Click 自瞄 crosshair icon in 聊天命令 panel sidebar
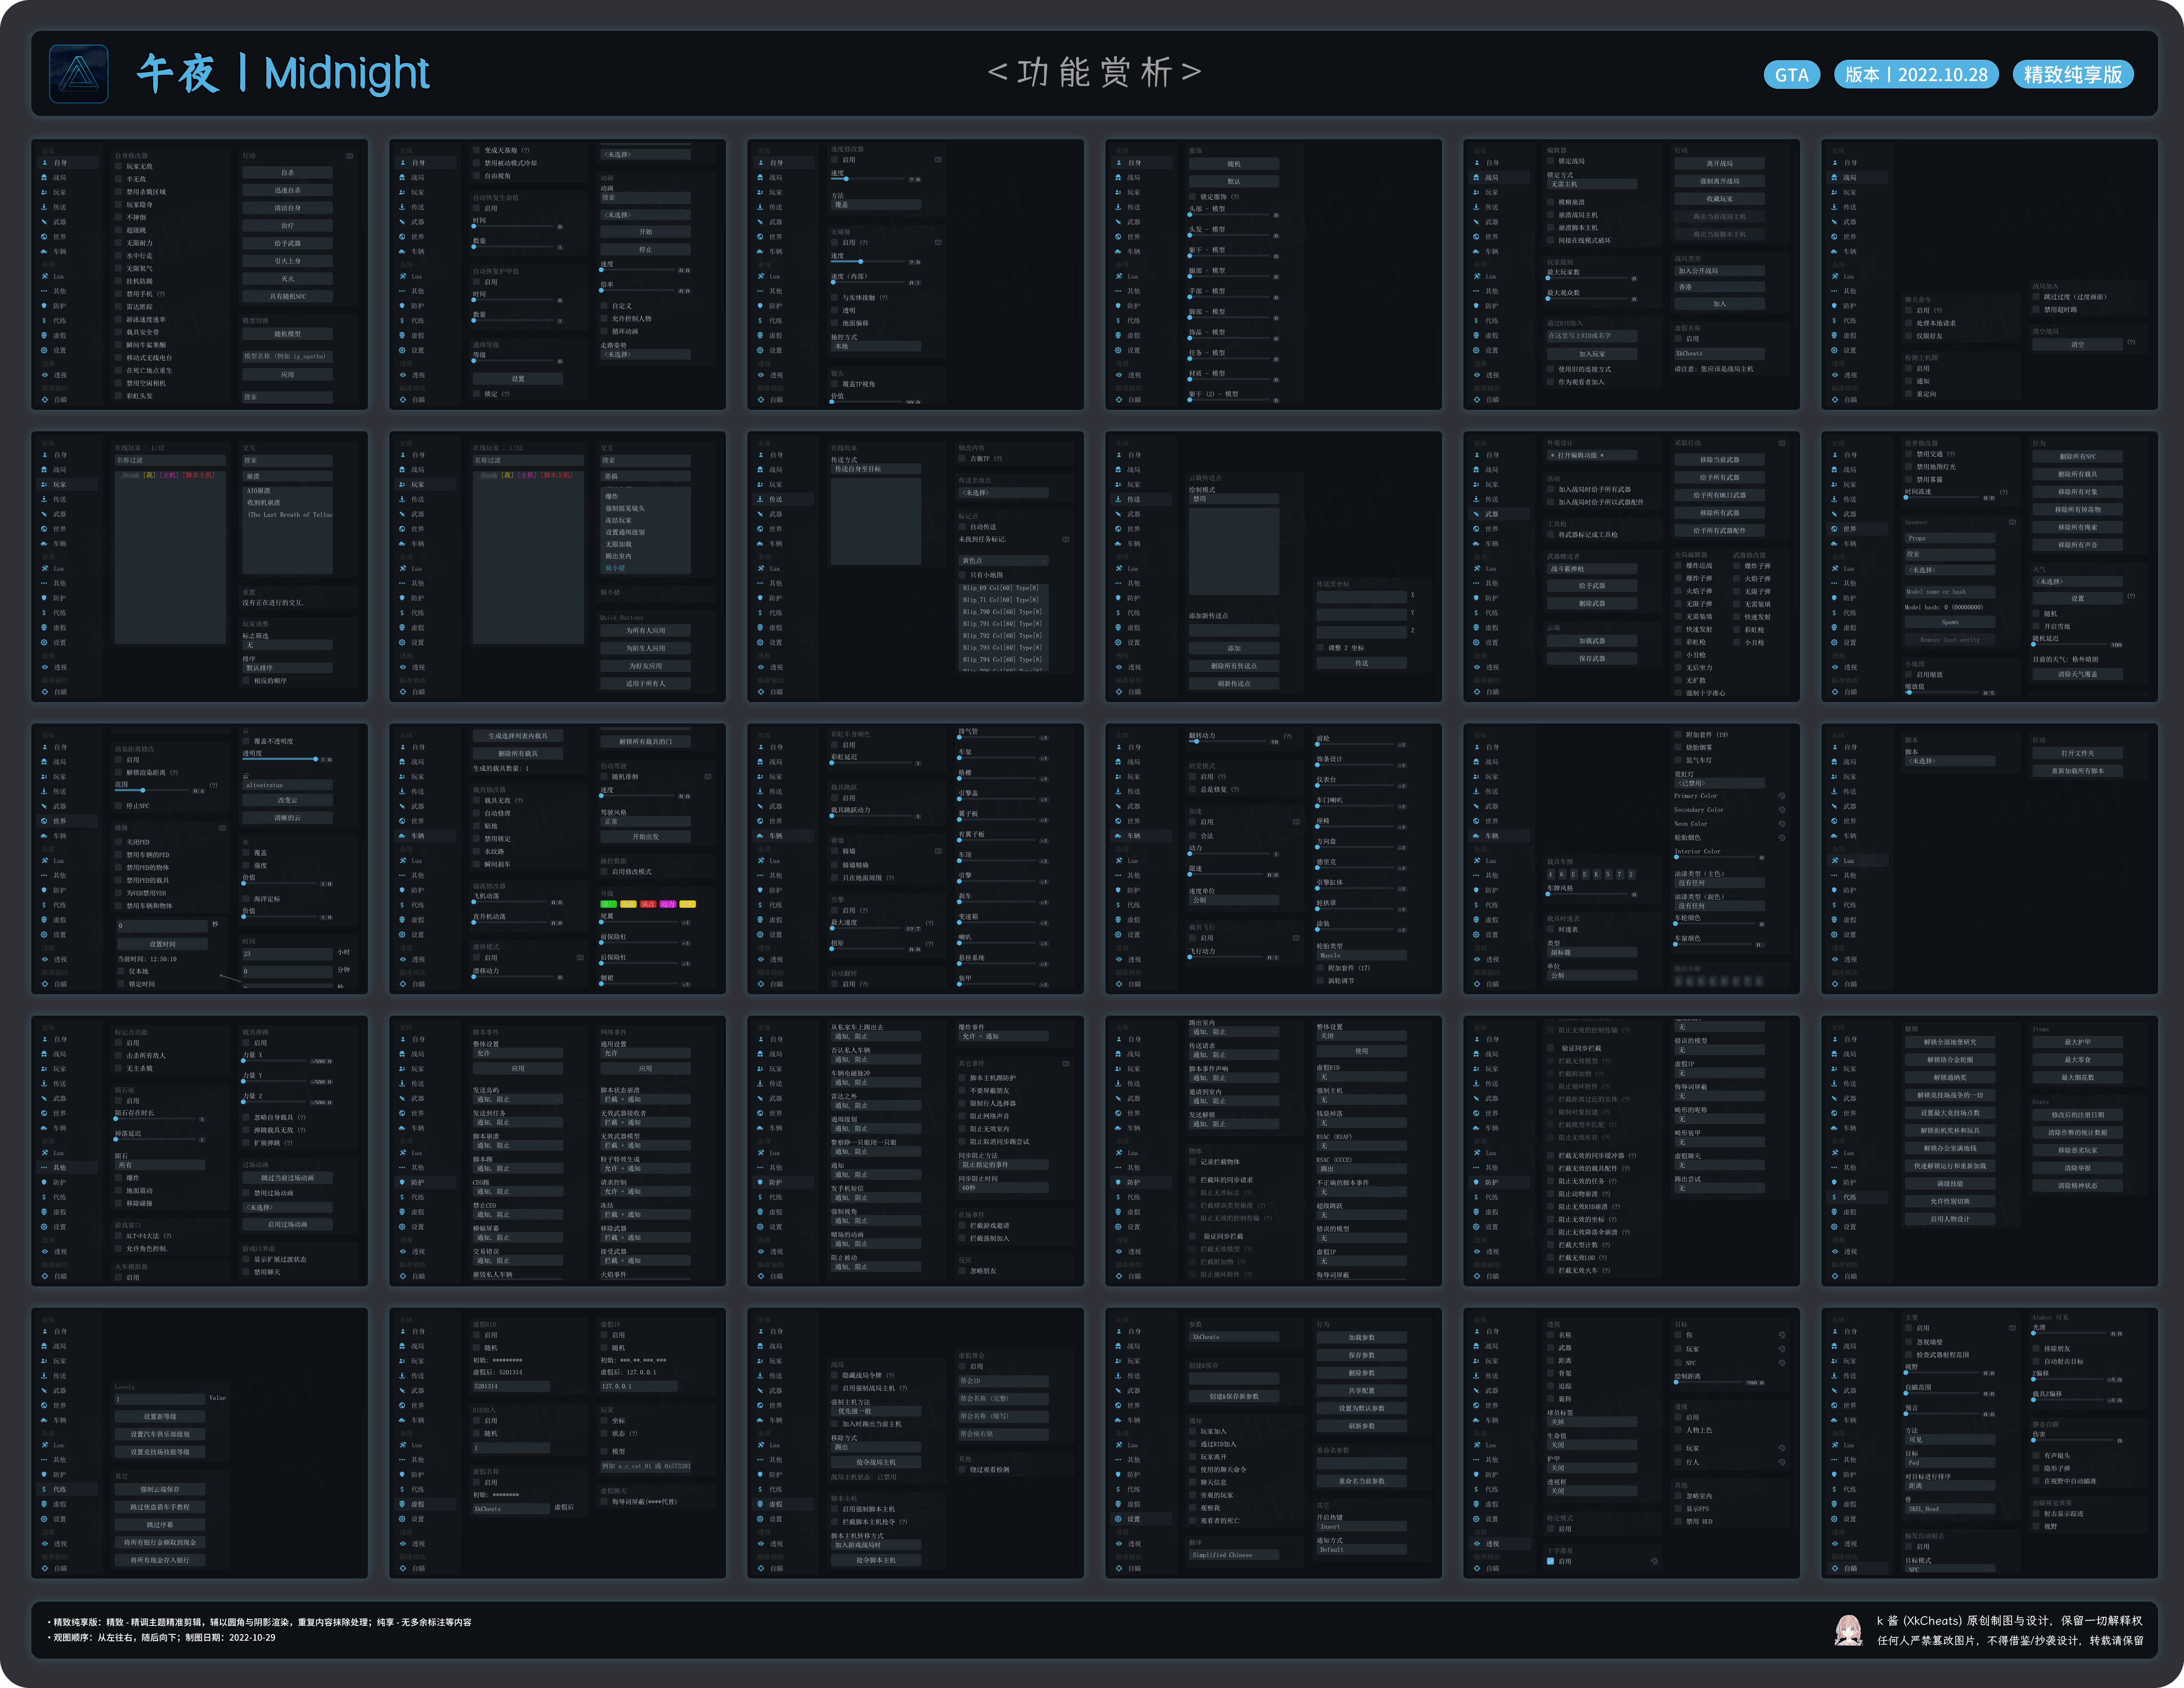The width and height of the screenshot is (2184, 1688). point(1835,399)
